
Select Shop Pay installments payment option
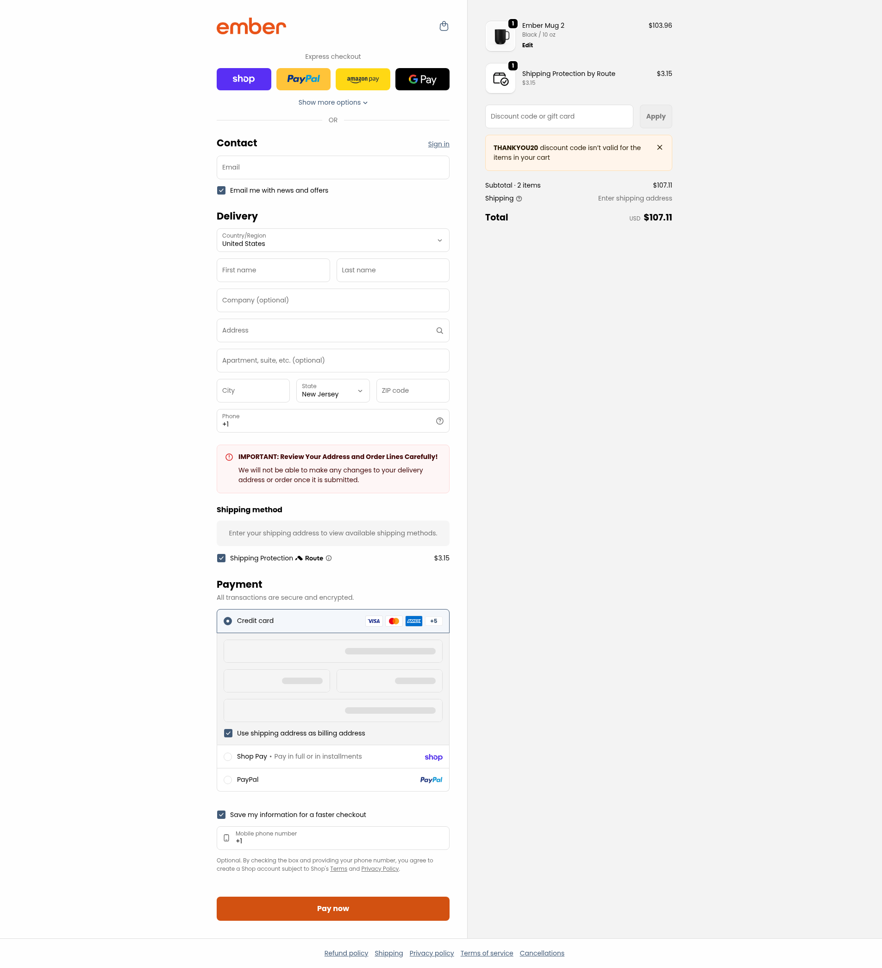click(228, 757)
